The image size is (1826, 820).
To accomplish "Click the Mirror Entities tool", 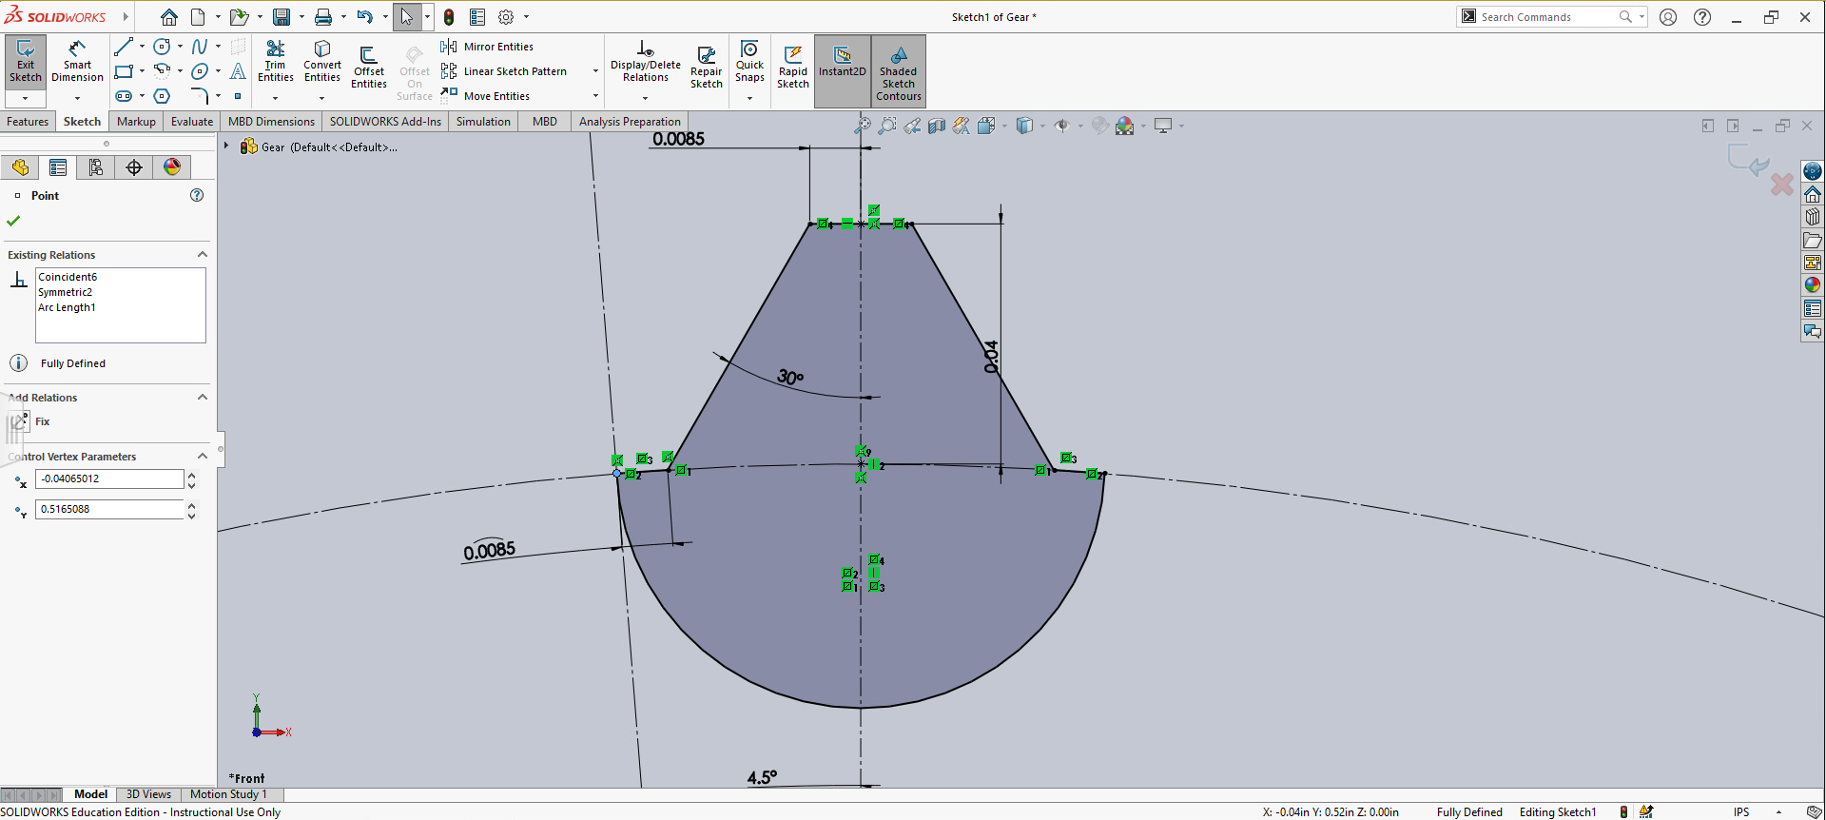I will click(x=488, y=47).
